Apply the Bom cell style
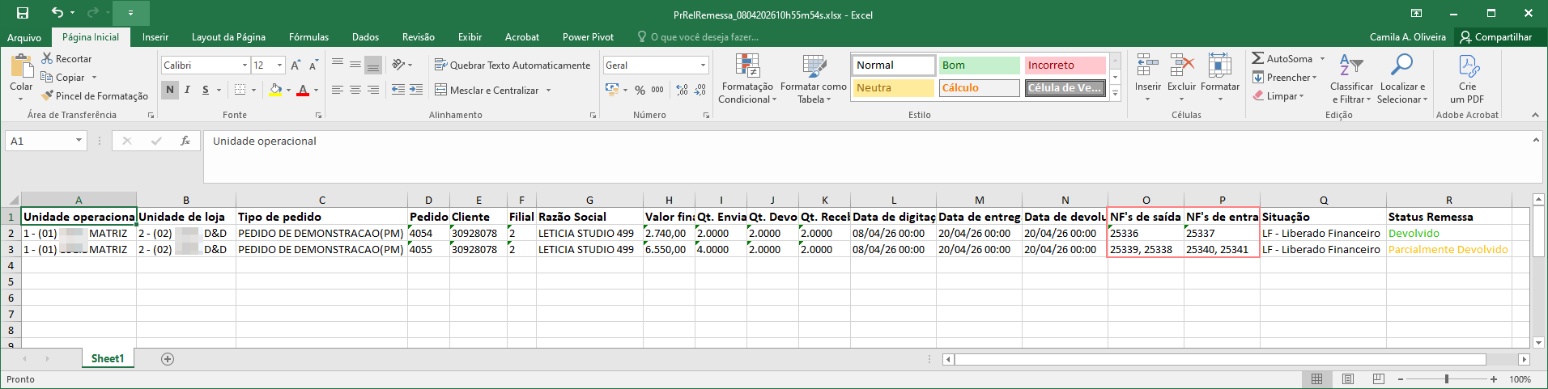Image resolution: width=1548 pixels, height=389 pixels. [979, 66]
